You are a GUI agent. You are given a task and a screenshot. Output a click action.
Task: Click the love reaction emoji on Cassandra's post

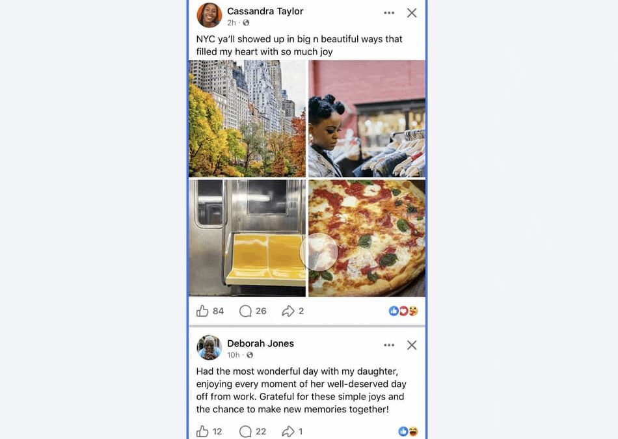[x=403, y=310]
